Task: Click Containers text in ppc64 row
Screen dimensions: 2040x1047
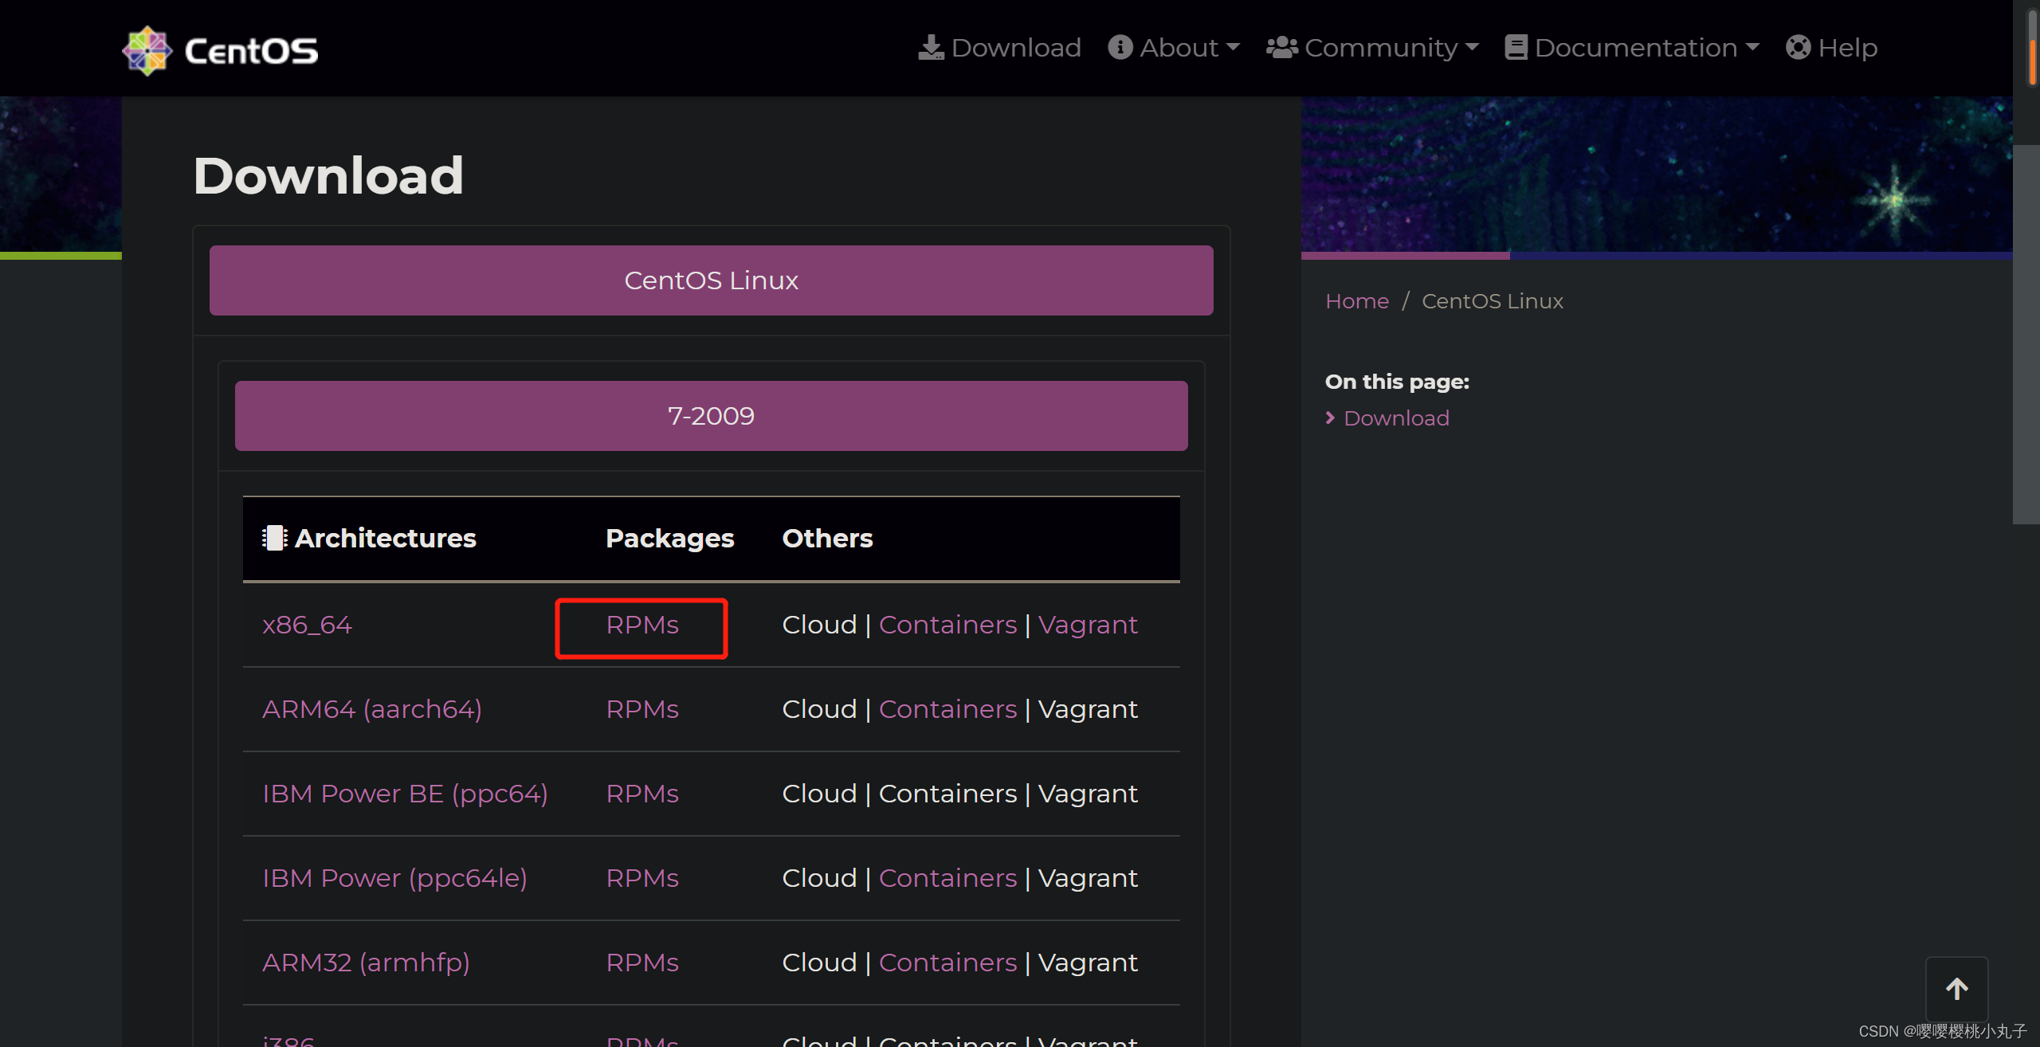Action: pyautogui.click(x=947, y=794)
